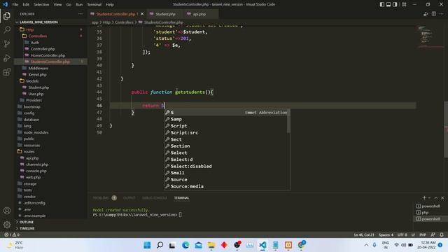Image resolution: width=448 pixels, height=252 pixels.
Task: Open the customize layout icon
Action: (404, 4)
